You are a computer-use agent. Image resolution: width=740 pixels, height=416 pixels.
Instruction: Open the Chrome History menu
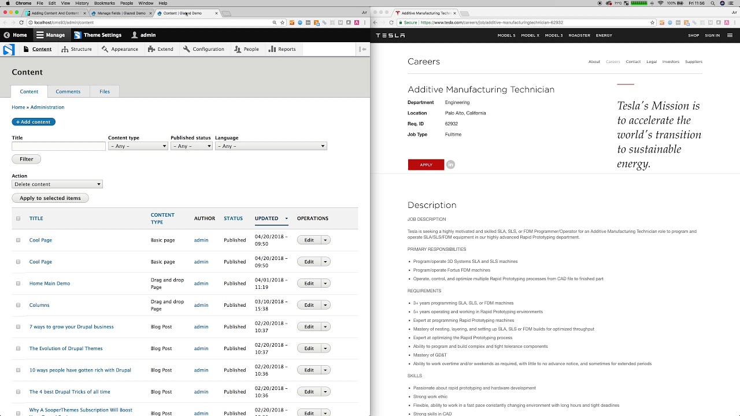click(x=82, y=3)
